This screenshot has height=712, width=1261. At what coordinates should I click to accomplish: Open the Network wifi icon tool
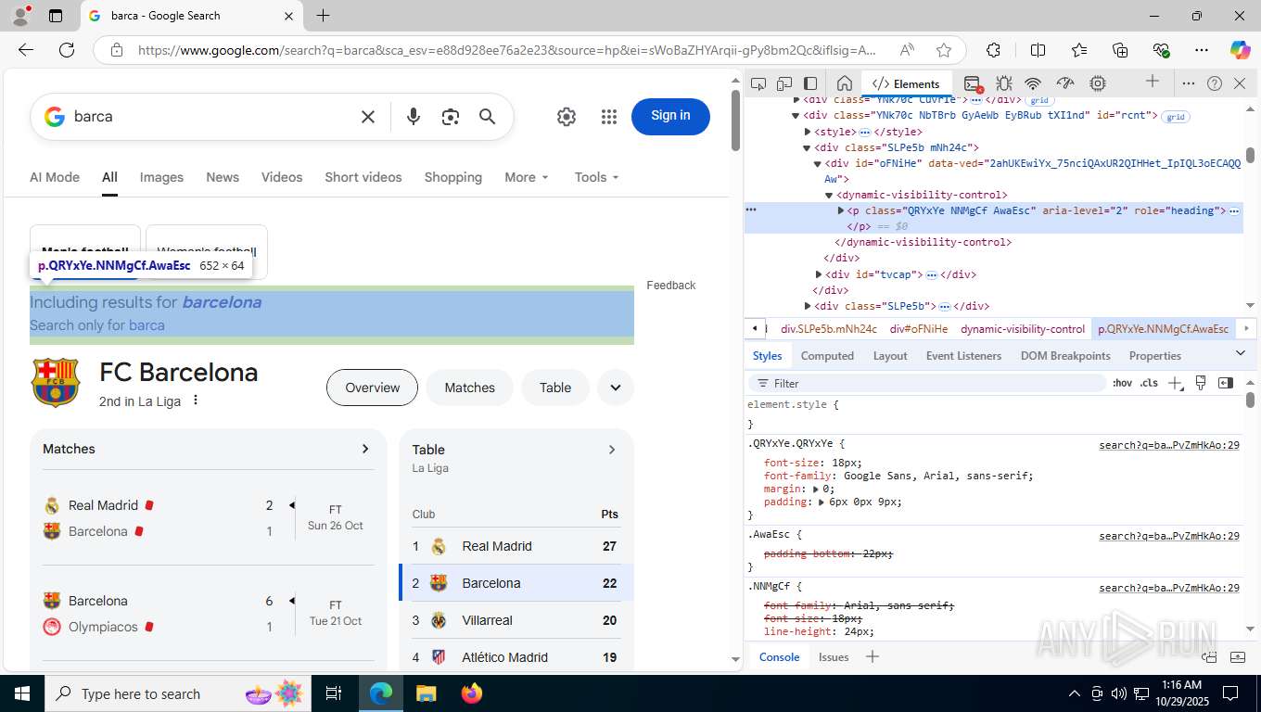pyautogui.click(x=1034, y=83)
